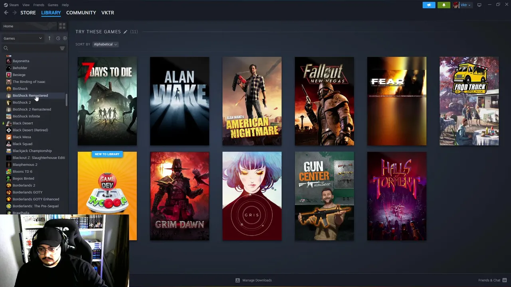511x287 pixels.
Task: Open the VKTR profile tab
Action: 107,13
